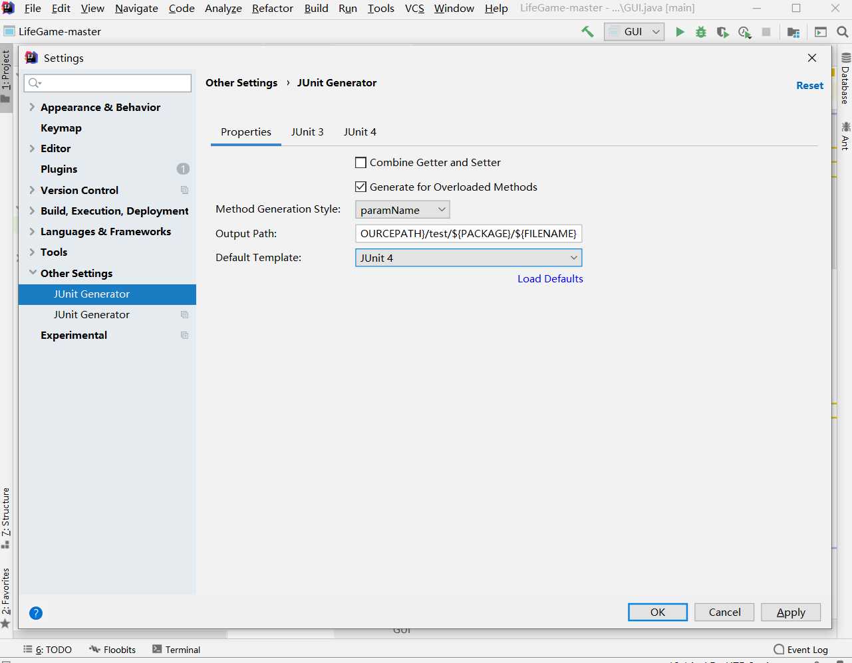The width and height of the screenshot is (852, 663).
Task: Click search icon in settings search box
Action: click(35, 83)
